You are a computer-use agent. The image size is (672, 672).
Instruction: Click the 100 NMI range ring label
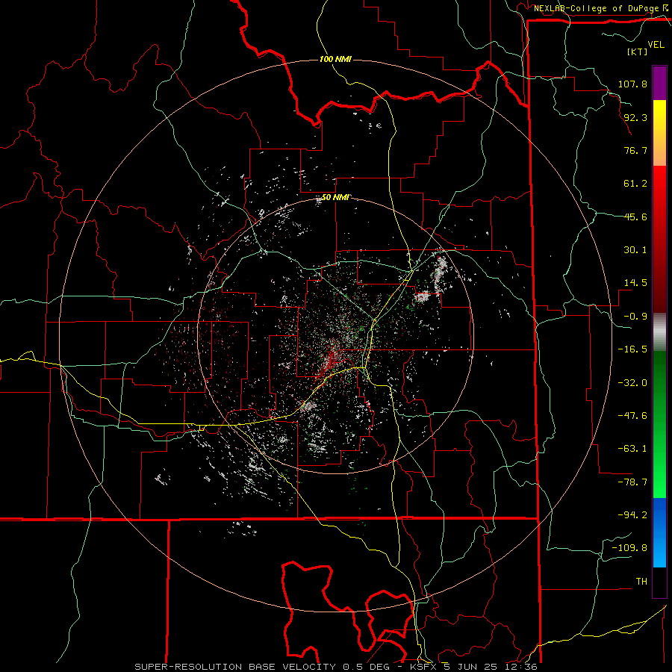click(x=335, y=59)
